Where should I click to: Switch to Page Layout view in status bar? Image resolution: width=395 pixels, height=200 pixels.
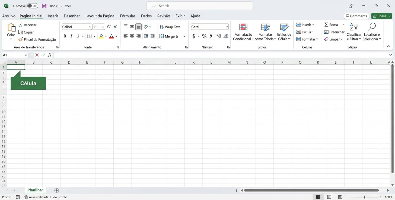pyautogui.click(x=329, y=197)
